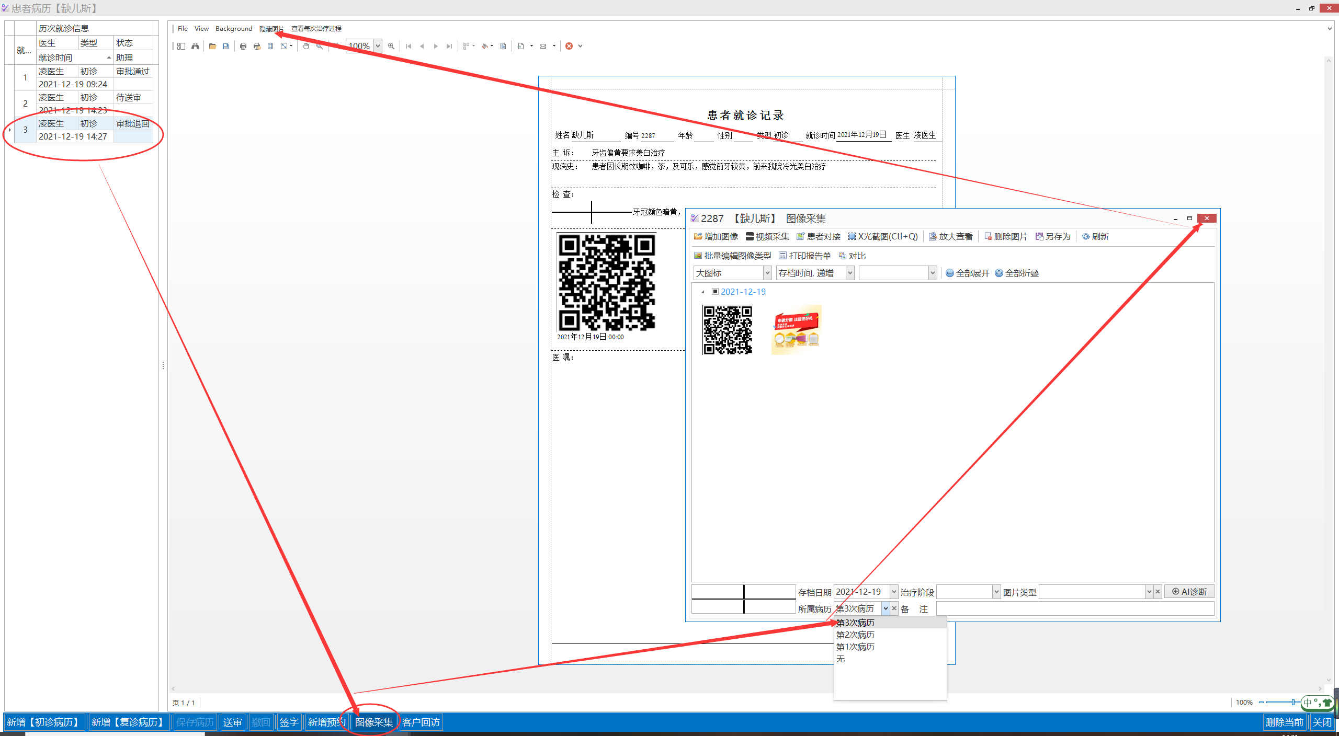1339x736 pixels.
Task: Collapse the 2021-12-19 tree group arrow
Action: point(702,292)
